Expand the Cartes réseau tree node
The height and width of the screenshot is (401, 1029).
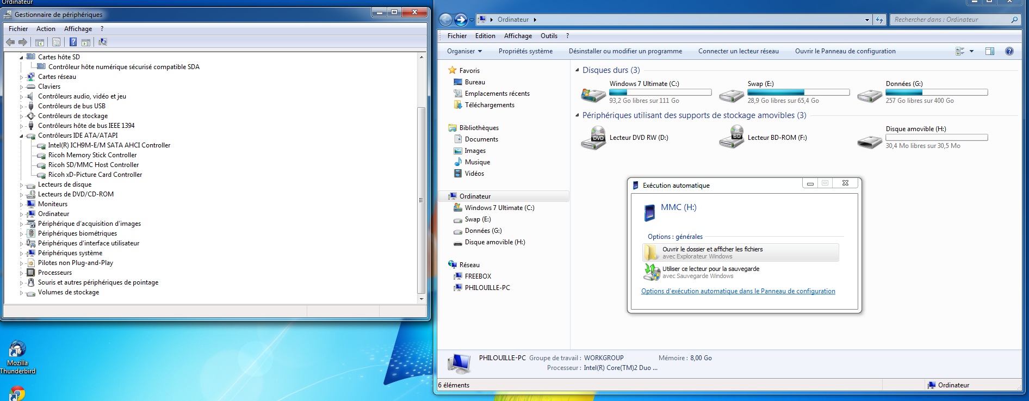point(22,77)
